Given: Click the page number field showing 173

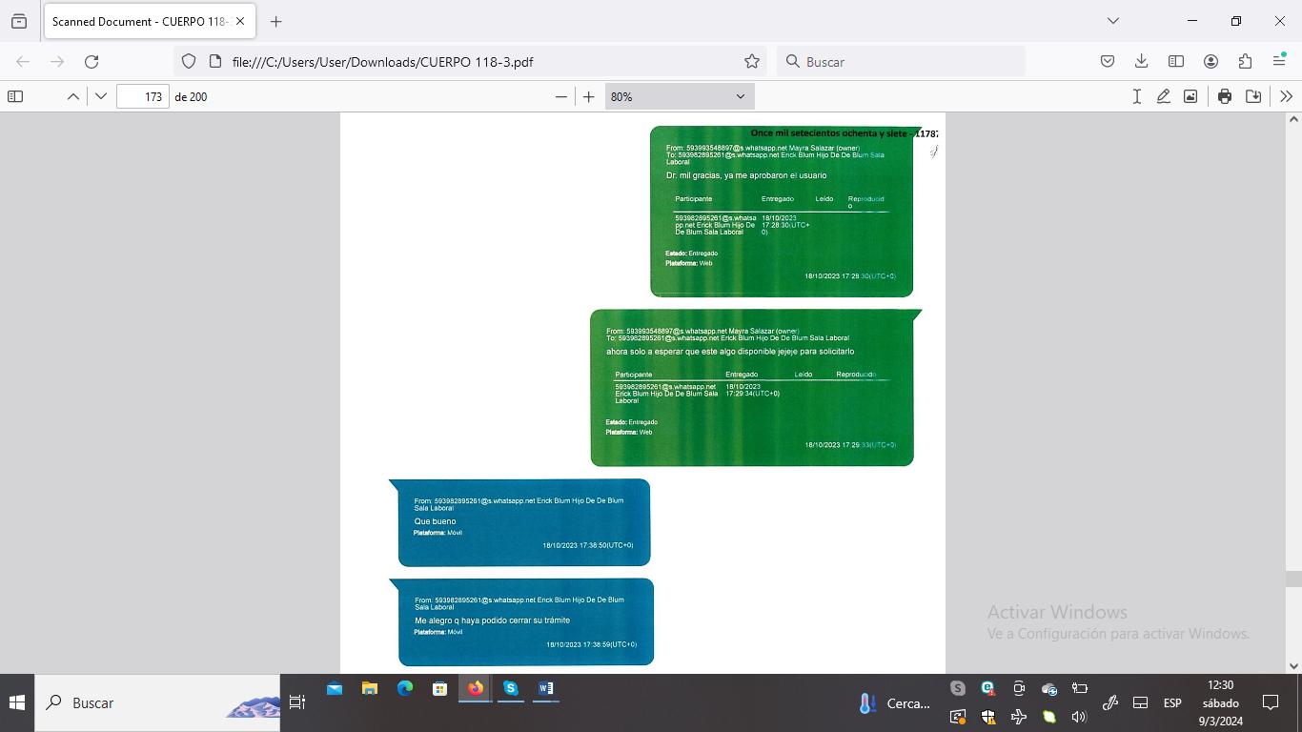Looking at the screenshot, I should [143, 96].
